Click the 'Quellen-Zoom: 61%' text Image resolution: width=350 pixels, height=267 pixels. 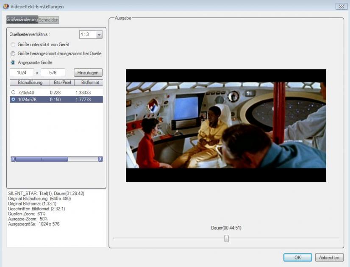pos(27,214)
